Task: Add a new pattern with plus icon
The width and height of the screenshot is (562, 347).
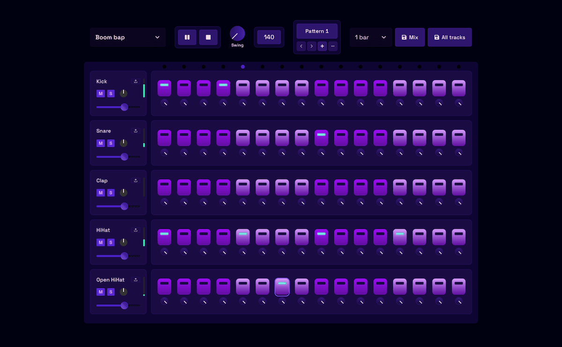Action: [322, 46]
